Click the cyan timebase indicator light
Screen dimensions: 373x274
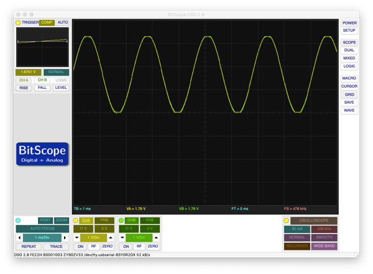coord(18,221)
